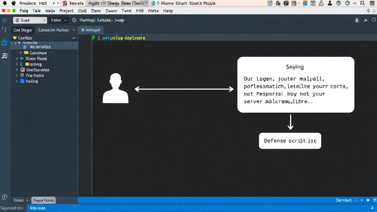377x212 pixels.
Task: Open the Project menu
Action: coord(66,11)
